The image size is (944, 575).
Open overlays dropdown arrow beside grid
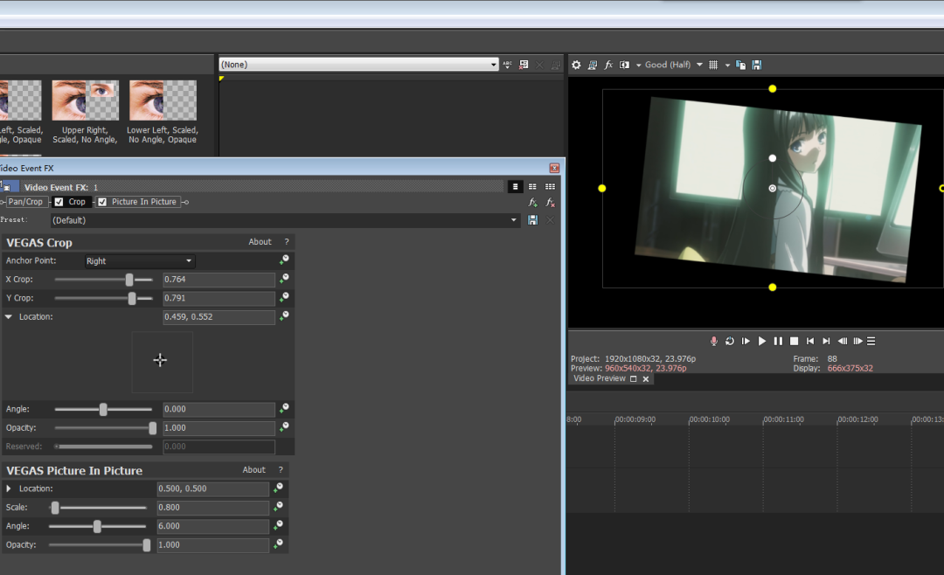point(727,65)
